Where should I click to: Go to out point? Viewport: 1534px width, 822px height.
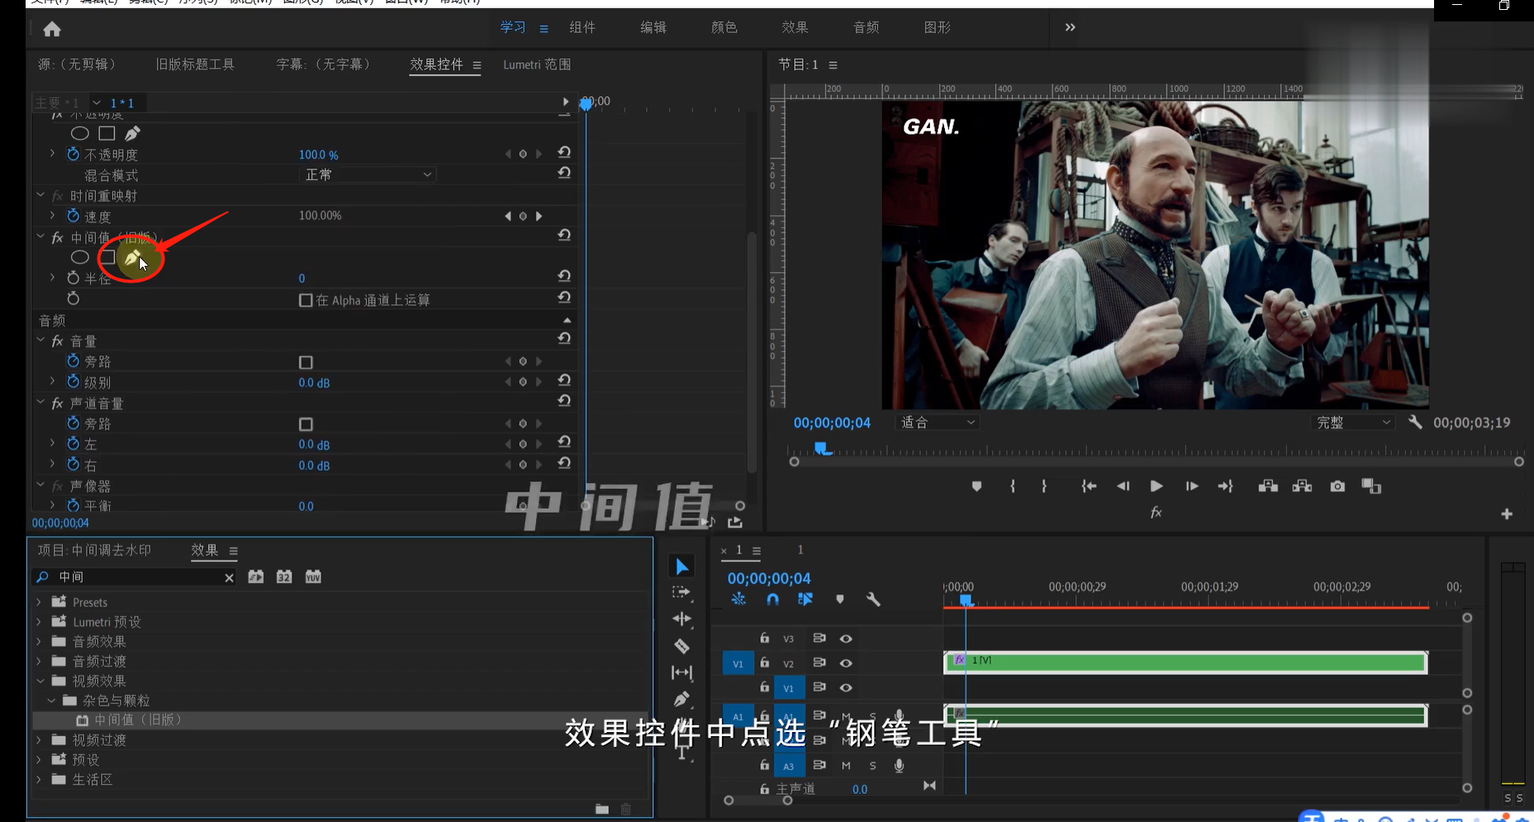(x=1225, y=487)
